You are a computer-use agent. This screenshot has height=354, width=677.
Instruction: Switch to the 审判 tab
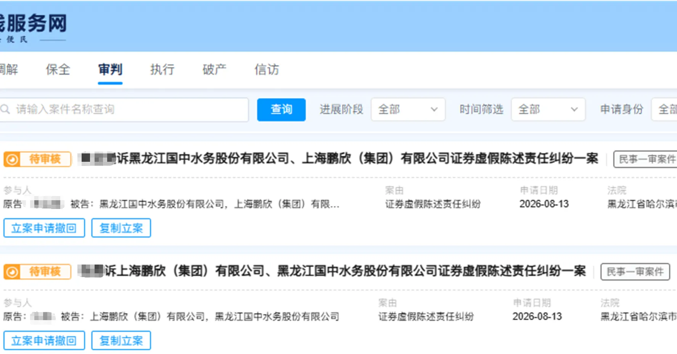click(110, 70)
